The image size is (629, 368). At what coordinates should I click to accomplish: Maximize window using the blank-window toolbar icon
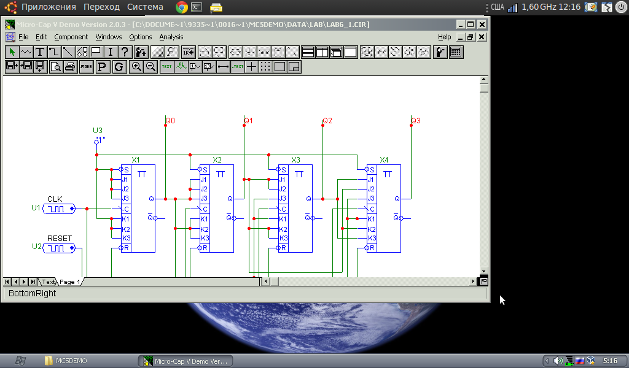tap(350, 52)
